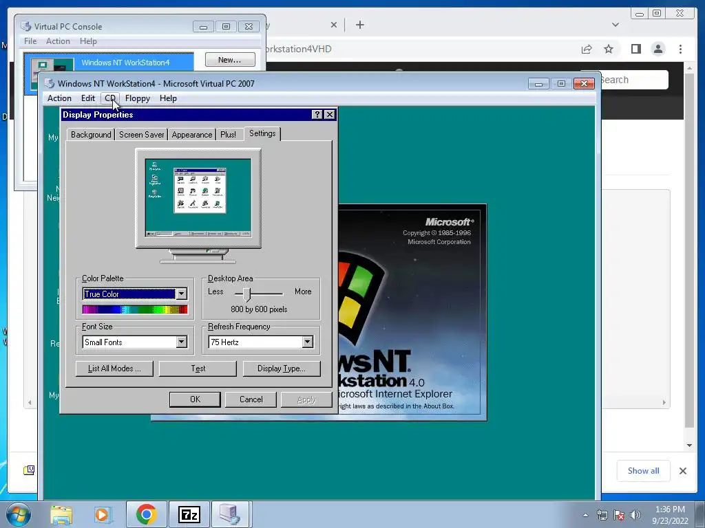This screenshot has height=528, width=705.
Task: Switch to the Appearance tab
Action: 192,135
